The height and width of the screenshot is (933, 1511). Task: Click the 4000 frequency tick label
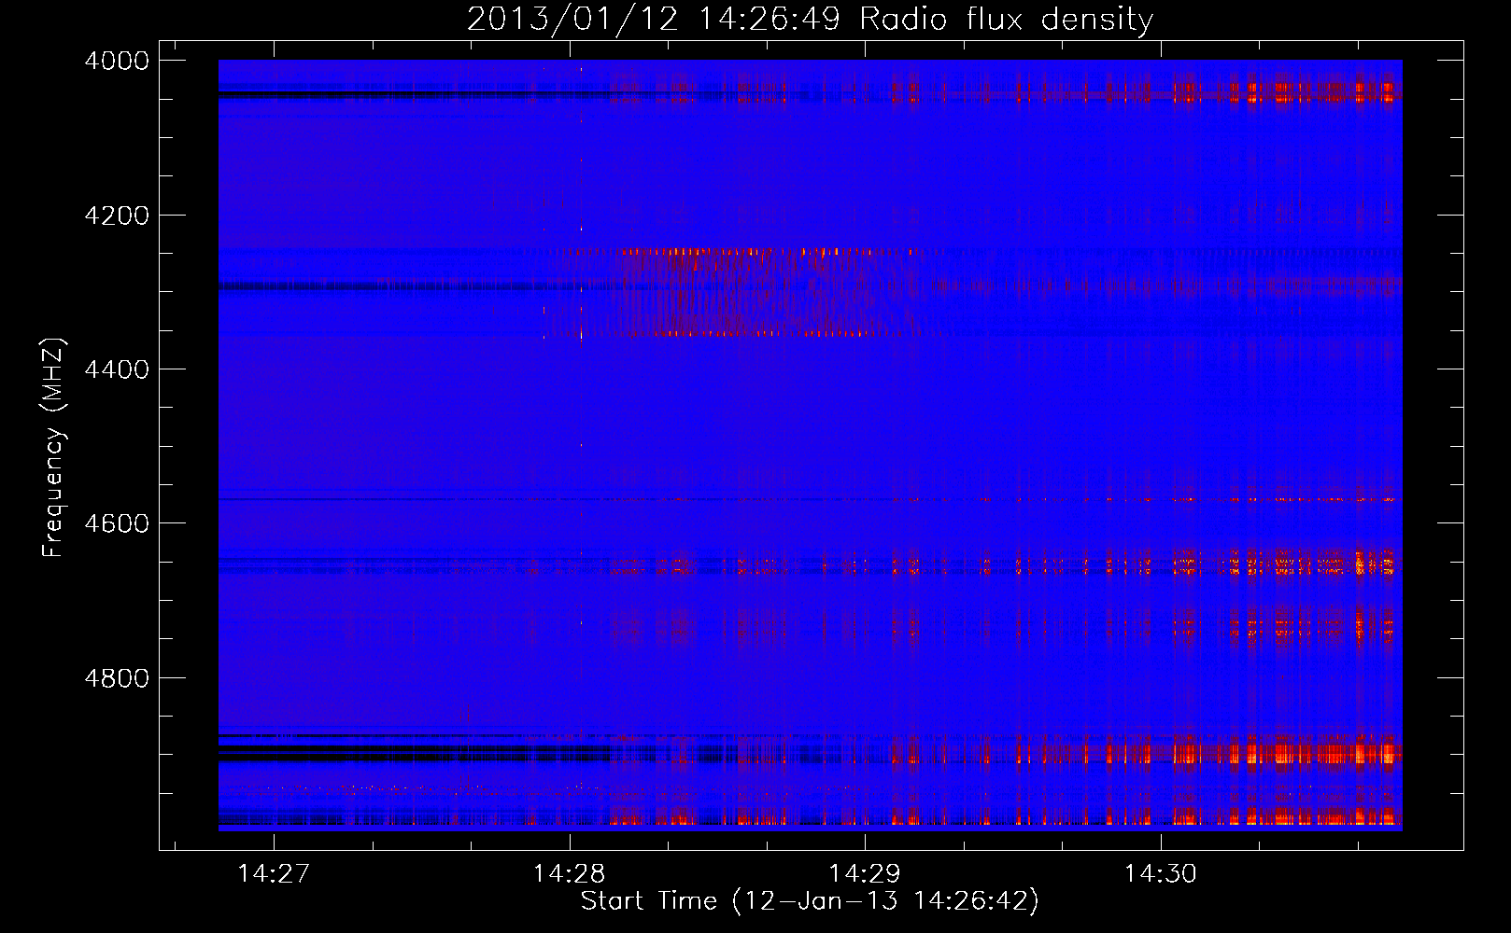tap(117, 61)
